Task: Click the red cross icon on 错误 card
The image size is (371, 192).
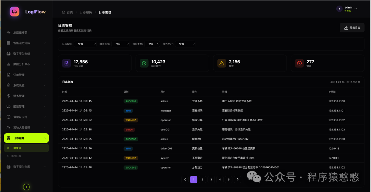Action: coord(299,63)
